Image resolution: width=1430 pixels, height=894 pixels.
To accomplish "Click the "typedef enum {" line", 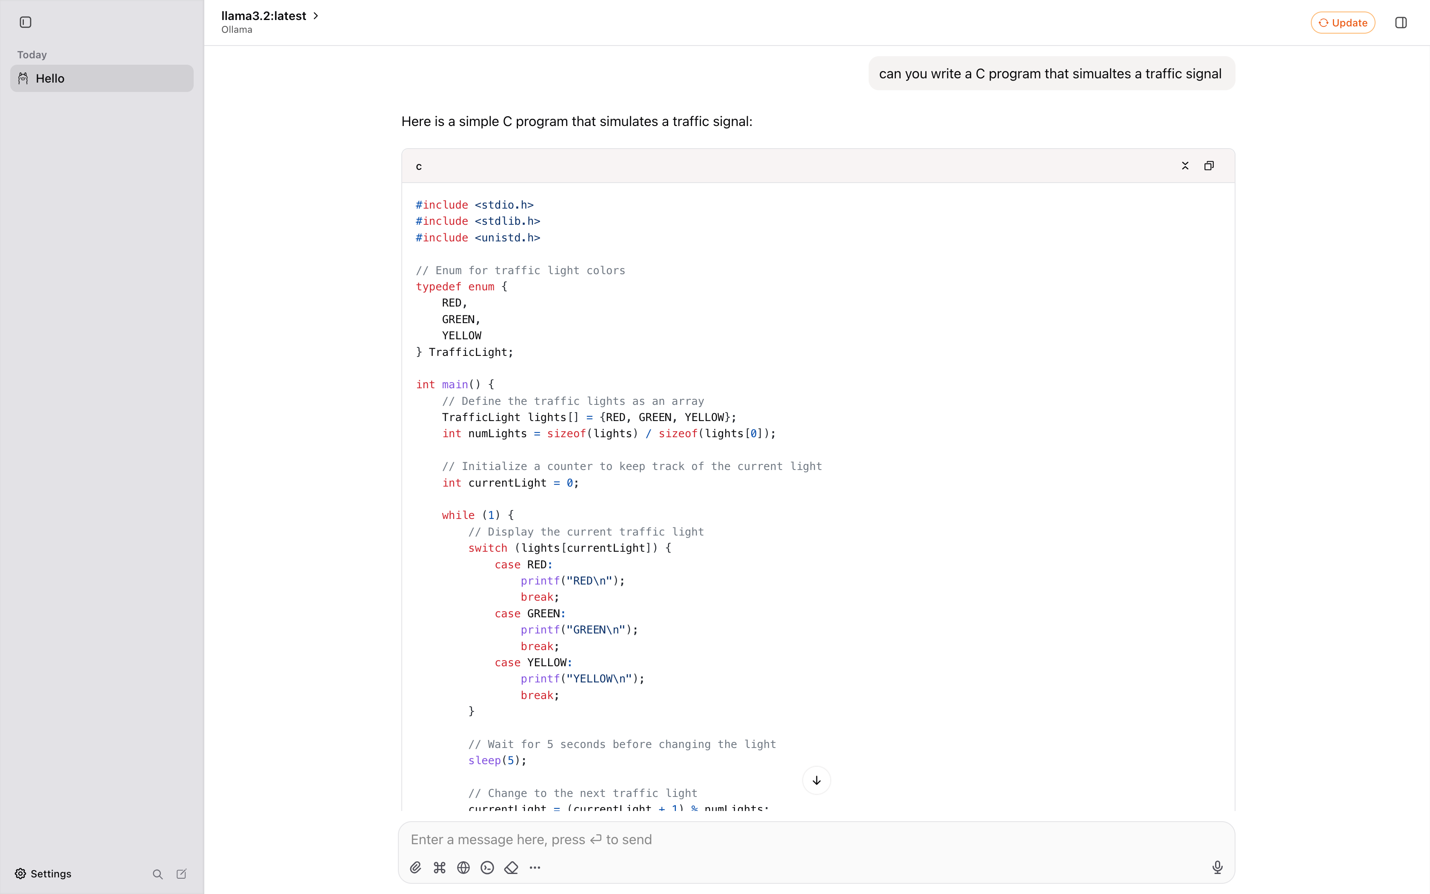I will coord(461,286).
